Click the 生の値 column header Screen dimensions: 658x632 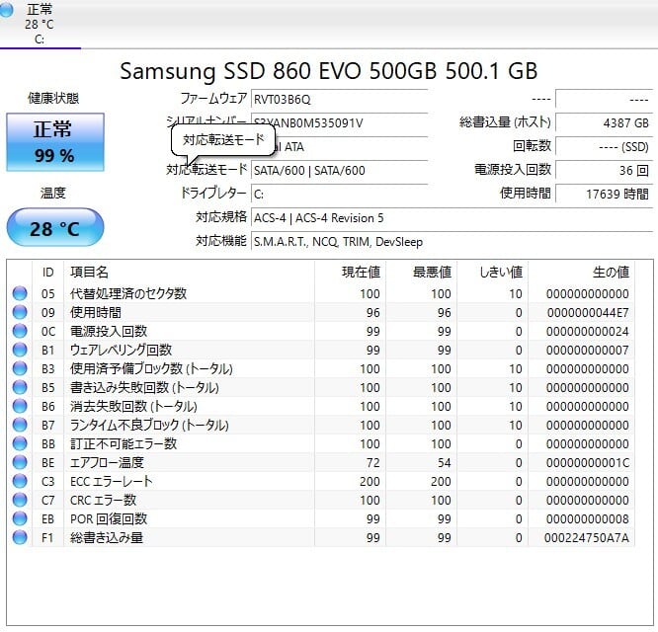coord(582,273)
